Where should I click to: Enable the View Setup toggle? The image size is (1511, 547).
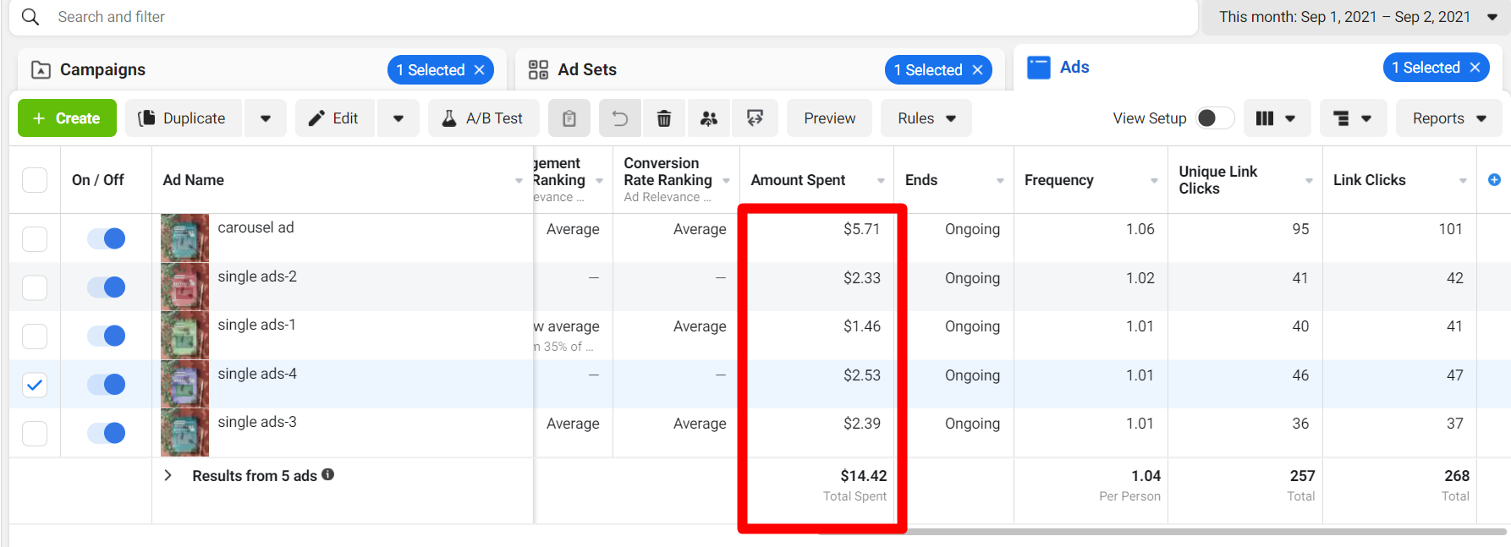tap(1215, 118)
